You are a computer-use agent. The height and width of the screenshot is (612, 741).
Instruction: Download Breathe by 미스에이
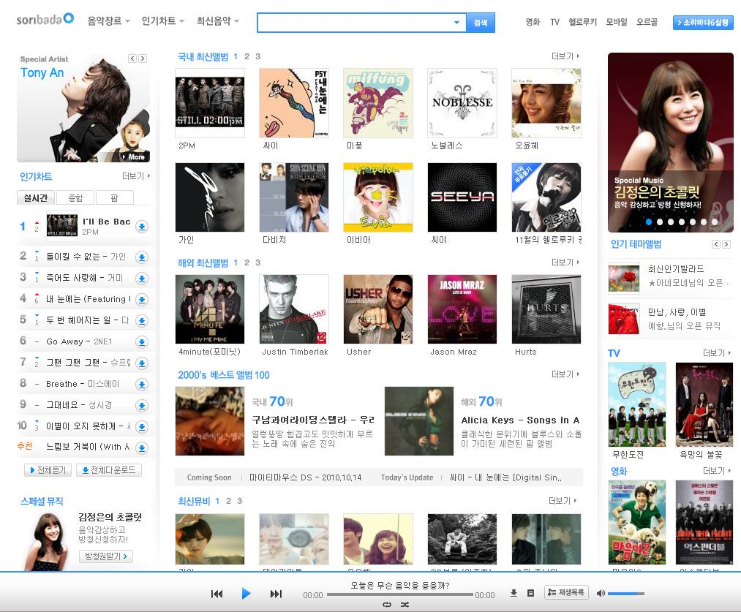point(142,385)
